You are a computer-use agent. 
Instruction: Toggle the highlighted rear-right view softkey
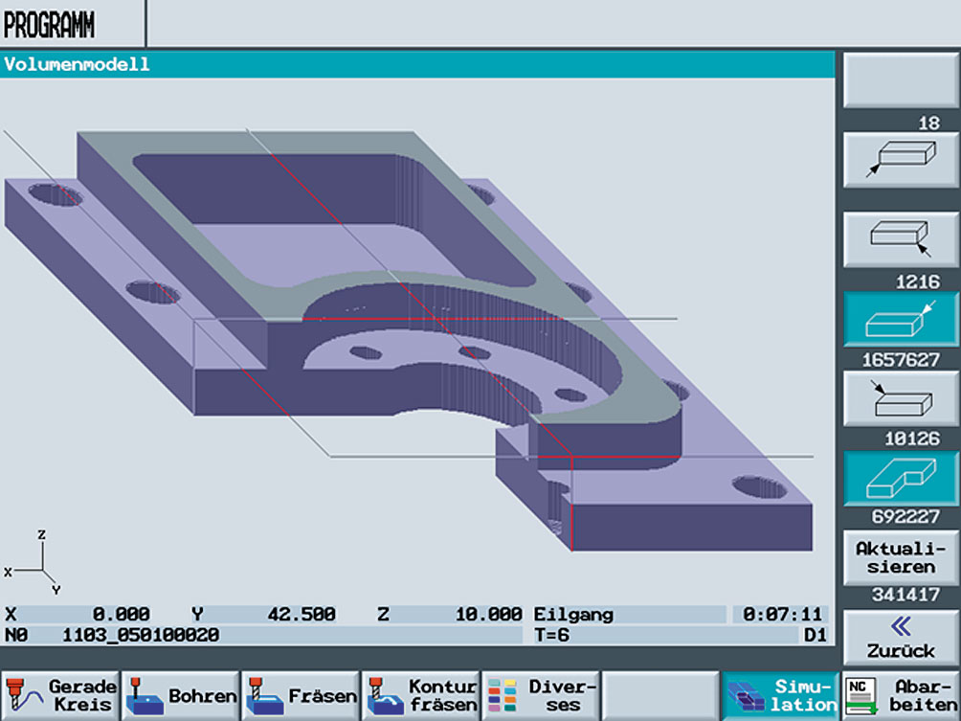point(901,319)
